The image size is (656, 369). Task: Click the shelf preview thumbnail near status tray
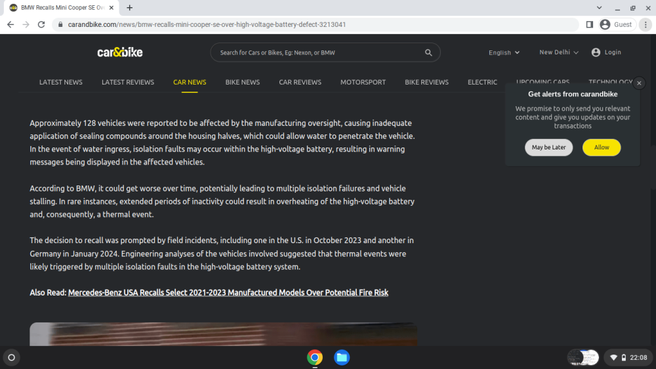[x=583, y=357]
